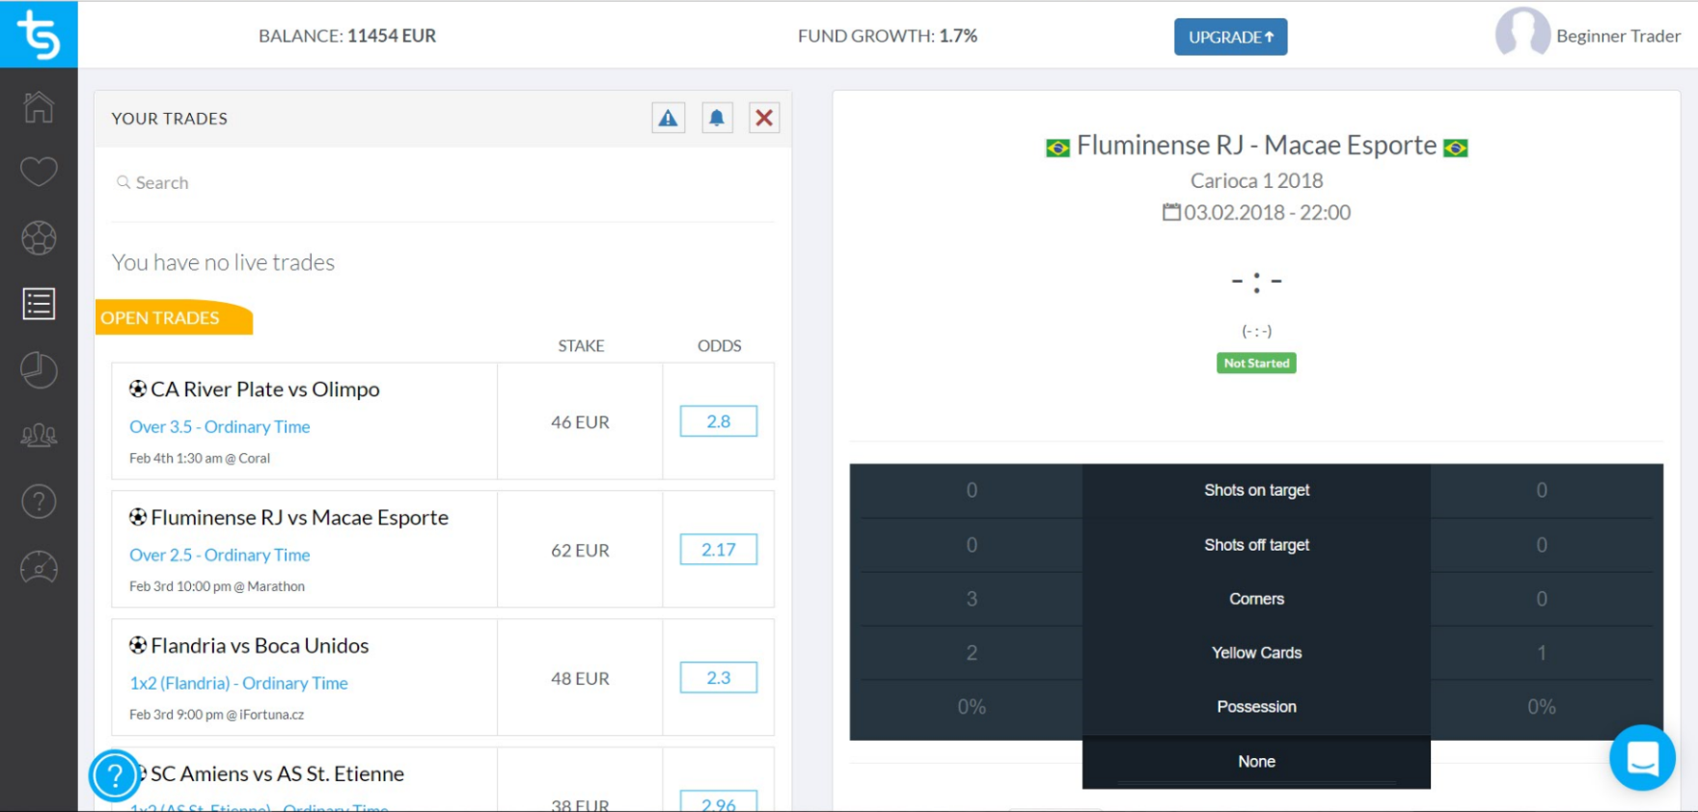Open the favorites heart sidebar icon

click(39, 172)
